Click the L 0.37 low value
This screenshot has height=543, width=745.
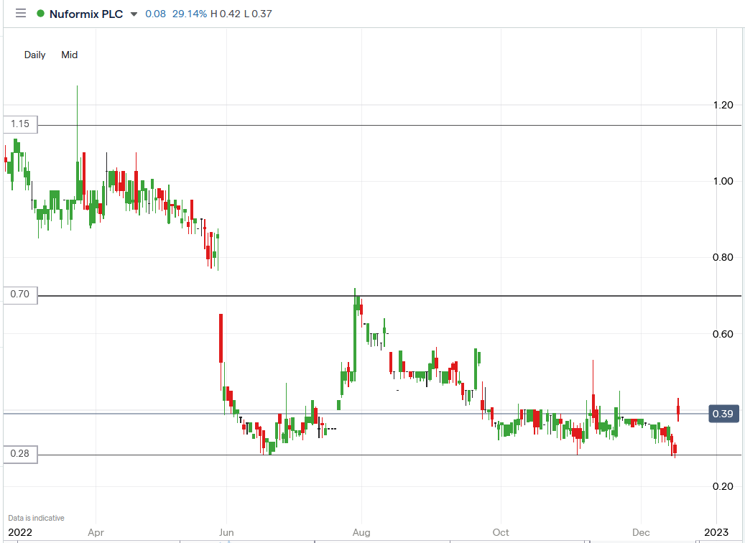pos(258,14)
